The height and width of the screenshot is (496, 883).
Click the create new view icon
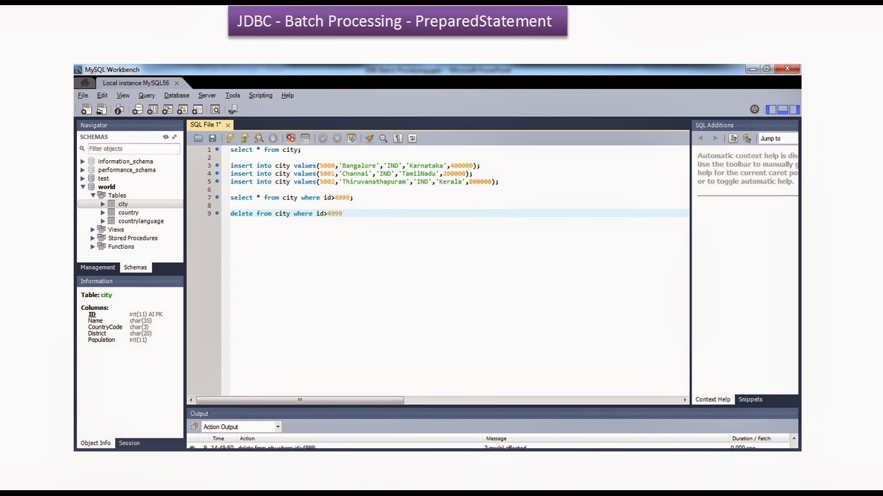[x=167, y=110]
